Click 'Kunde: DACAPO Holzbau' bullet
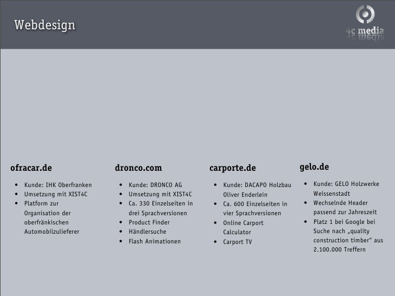Screen dimensions: 395x296 pos(257,190)
